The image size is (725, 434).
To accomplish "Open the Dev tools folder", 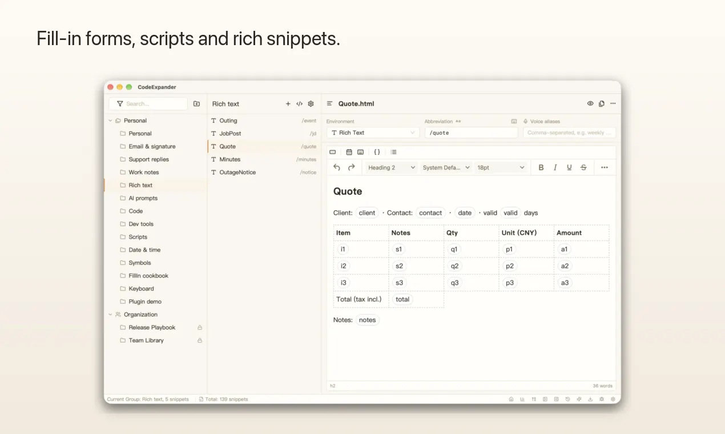I will tap(155, 224).
